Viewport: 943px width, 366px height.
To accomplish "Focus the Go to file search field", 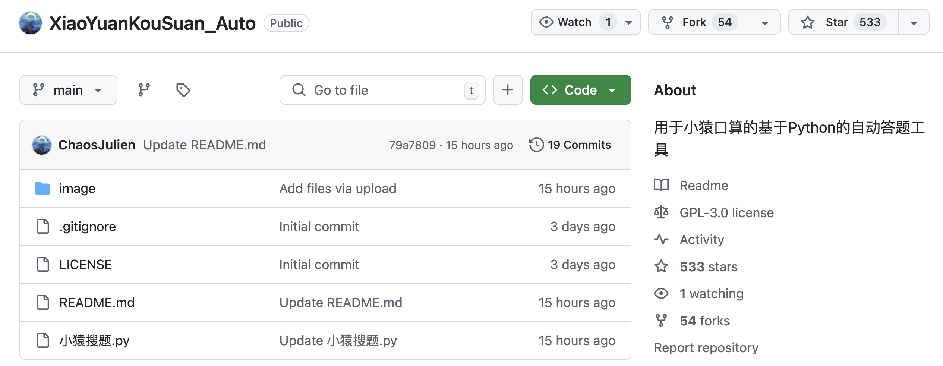I will [x=382, y=90].
